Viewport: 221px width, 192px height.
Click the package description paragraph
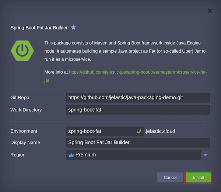125,51
